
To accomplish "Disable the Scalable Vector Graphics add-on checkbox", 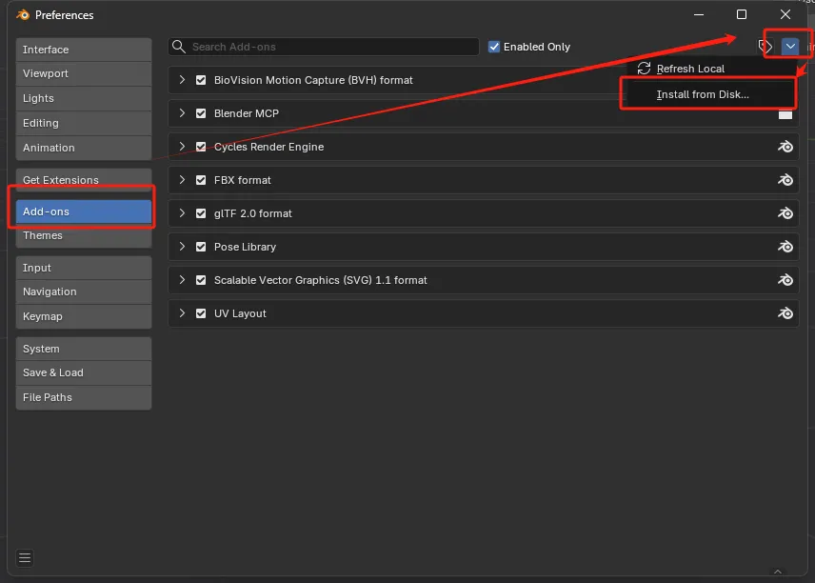I will (201, 280).
